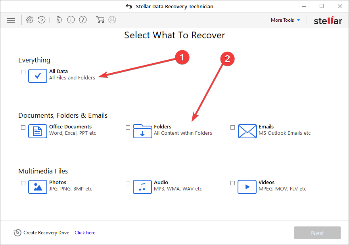Enable the All Data checkbox
Image resolution: width=349 pixels, height=245 pixels.
tap(23, 72)
